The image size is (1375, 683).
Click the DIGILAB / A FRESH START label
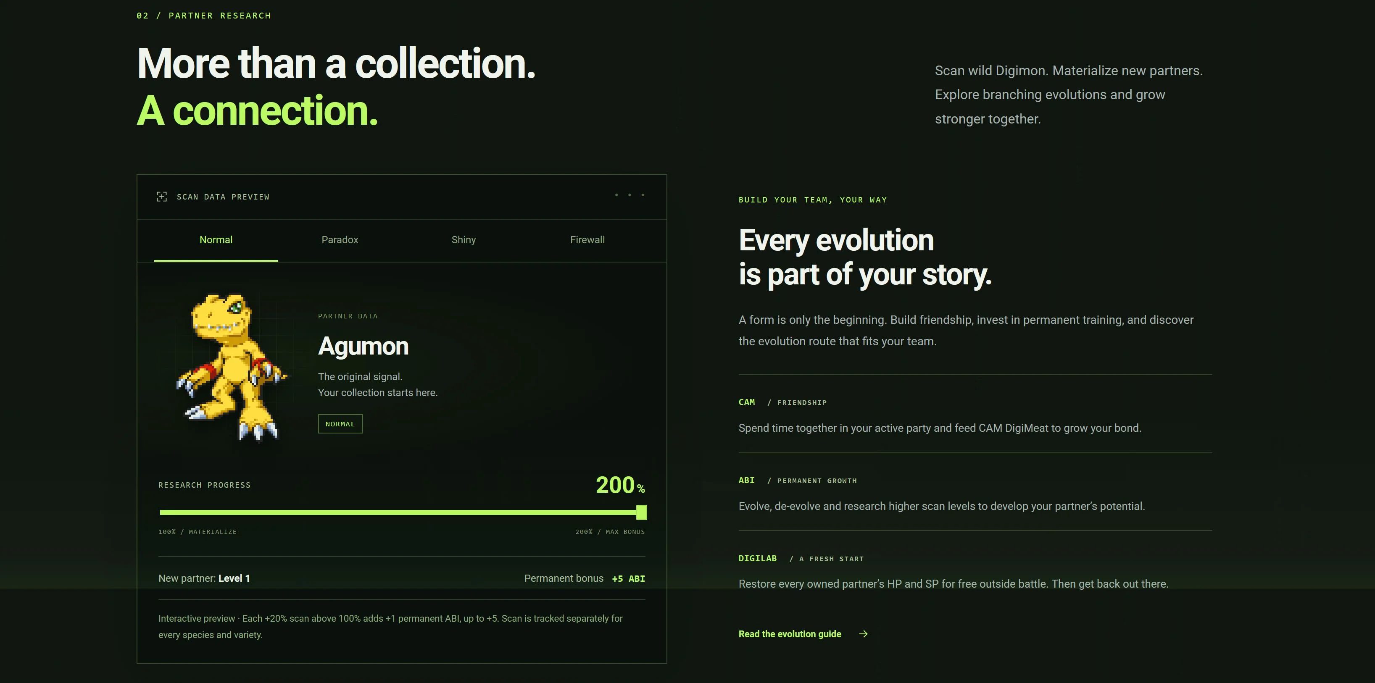pos(801,558)
